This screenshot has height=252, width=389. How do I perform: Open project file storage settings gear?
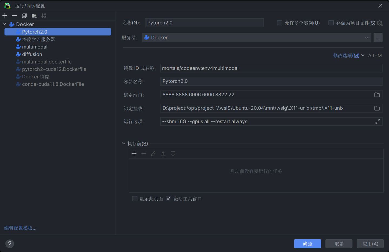click(x=380, y=23)
